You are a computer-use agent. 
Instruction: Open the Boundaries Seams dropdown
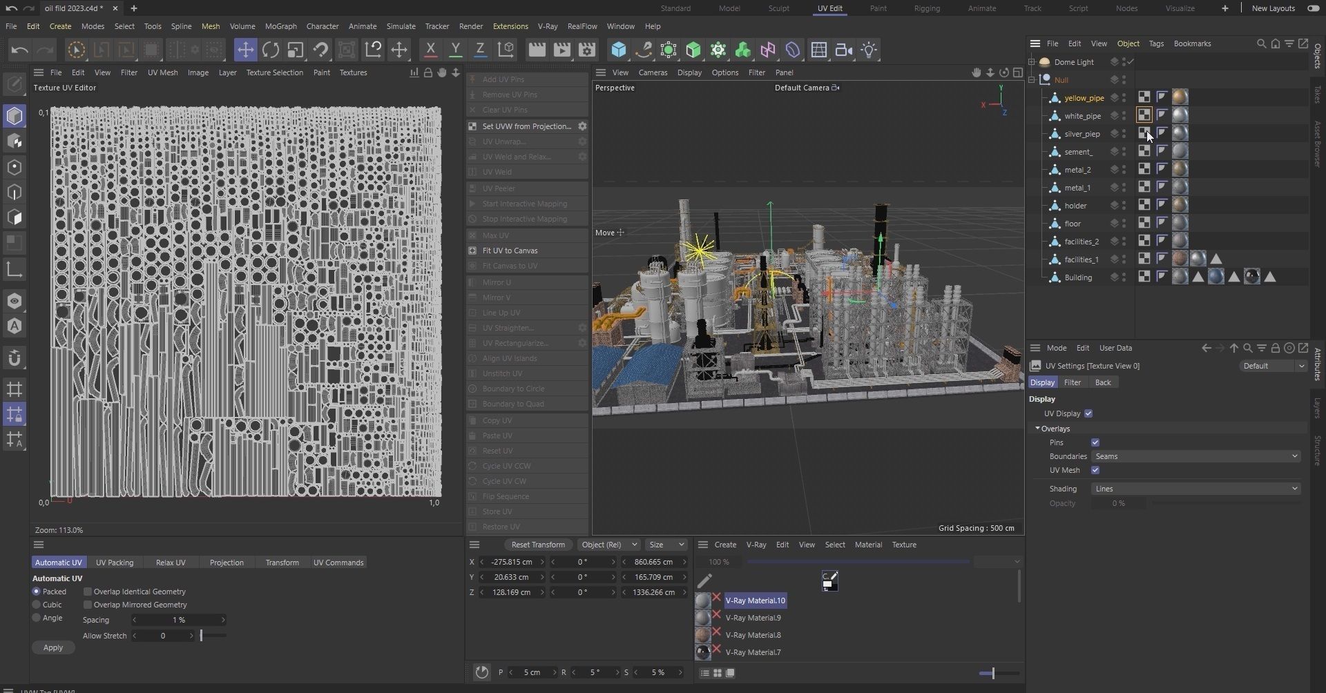(x=1196, y=456)
